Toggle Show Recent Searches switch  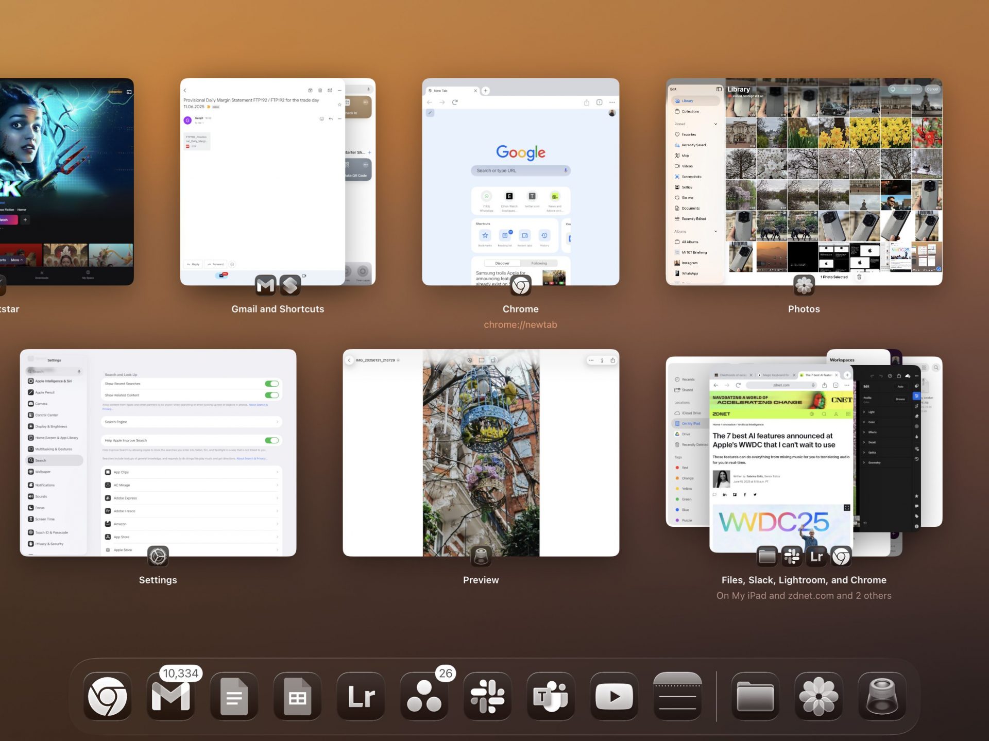click(x=271, y=384)
